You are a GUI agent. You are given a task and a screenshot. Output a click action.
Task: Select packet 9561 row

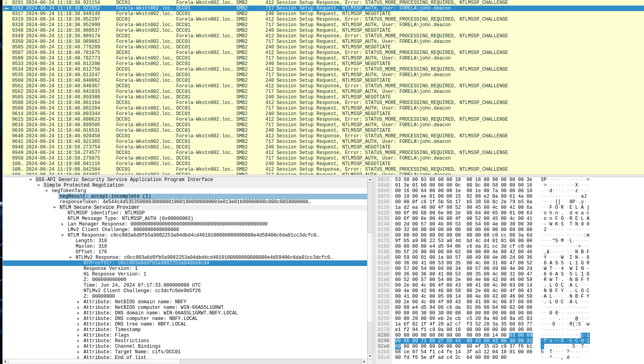[x=323, y=86]
